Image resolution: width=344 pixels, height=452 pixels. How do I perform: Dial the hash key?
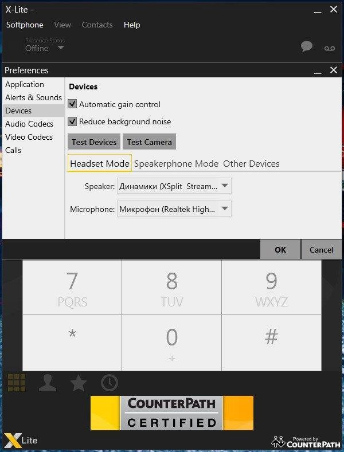tap(272, 343)
